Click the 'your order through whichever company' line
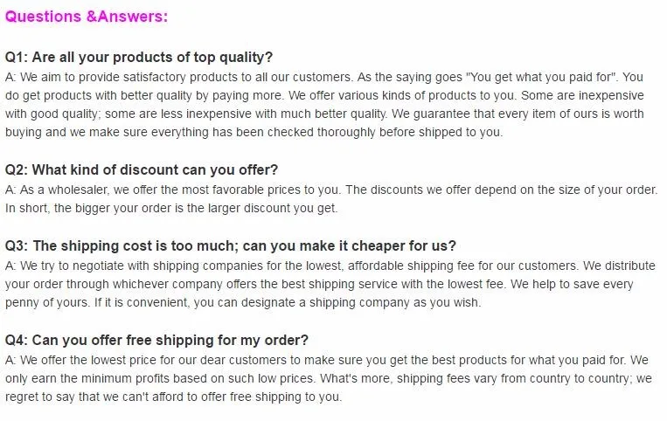This screenshot has height=421, width=667. coord(319,284)
